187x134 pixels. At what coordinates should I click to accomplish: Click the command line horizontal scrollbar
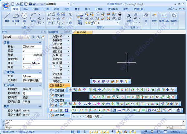[x=174, y=127]
